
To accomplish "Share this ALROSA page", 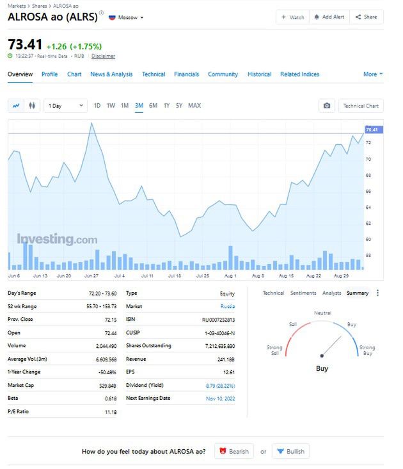I will pyautogui.click(x=367, y=17).
